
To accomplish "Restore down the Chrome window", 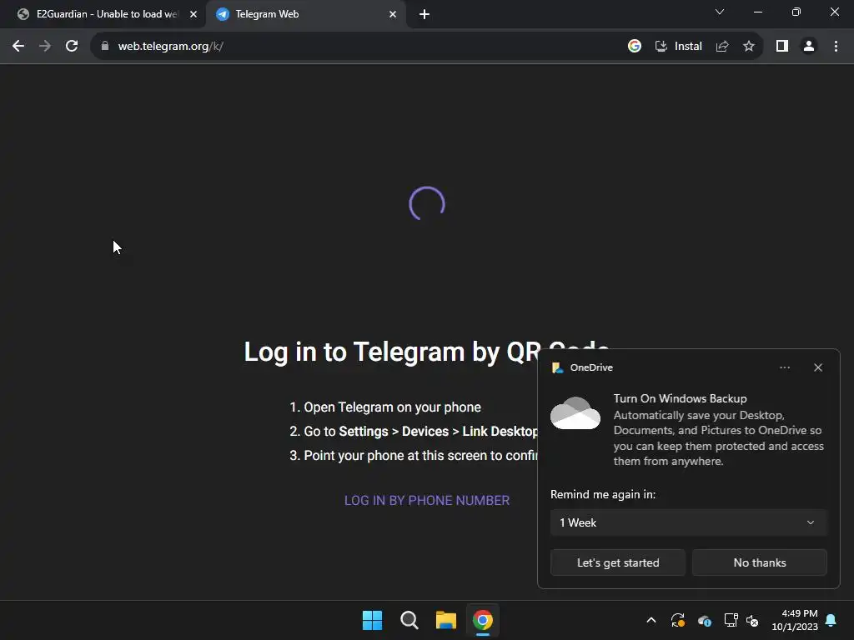I will click(x=796, y=12).
